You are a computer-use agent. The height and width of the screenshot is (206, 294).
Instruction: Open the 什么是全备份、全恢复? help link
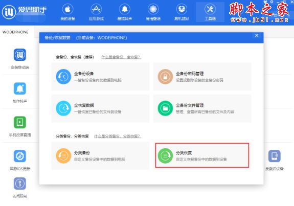121,57
